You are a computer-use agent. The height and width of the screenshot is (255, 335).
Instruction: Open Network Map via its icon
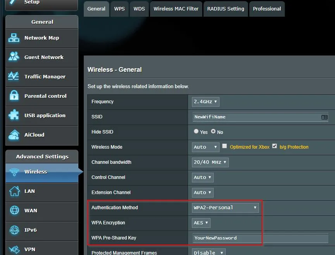coord(14,38)
